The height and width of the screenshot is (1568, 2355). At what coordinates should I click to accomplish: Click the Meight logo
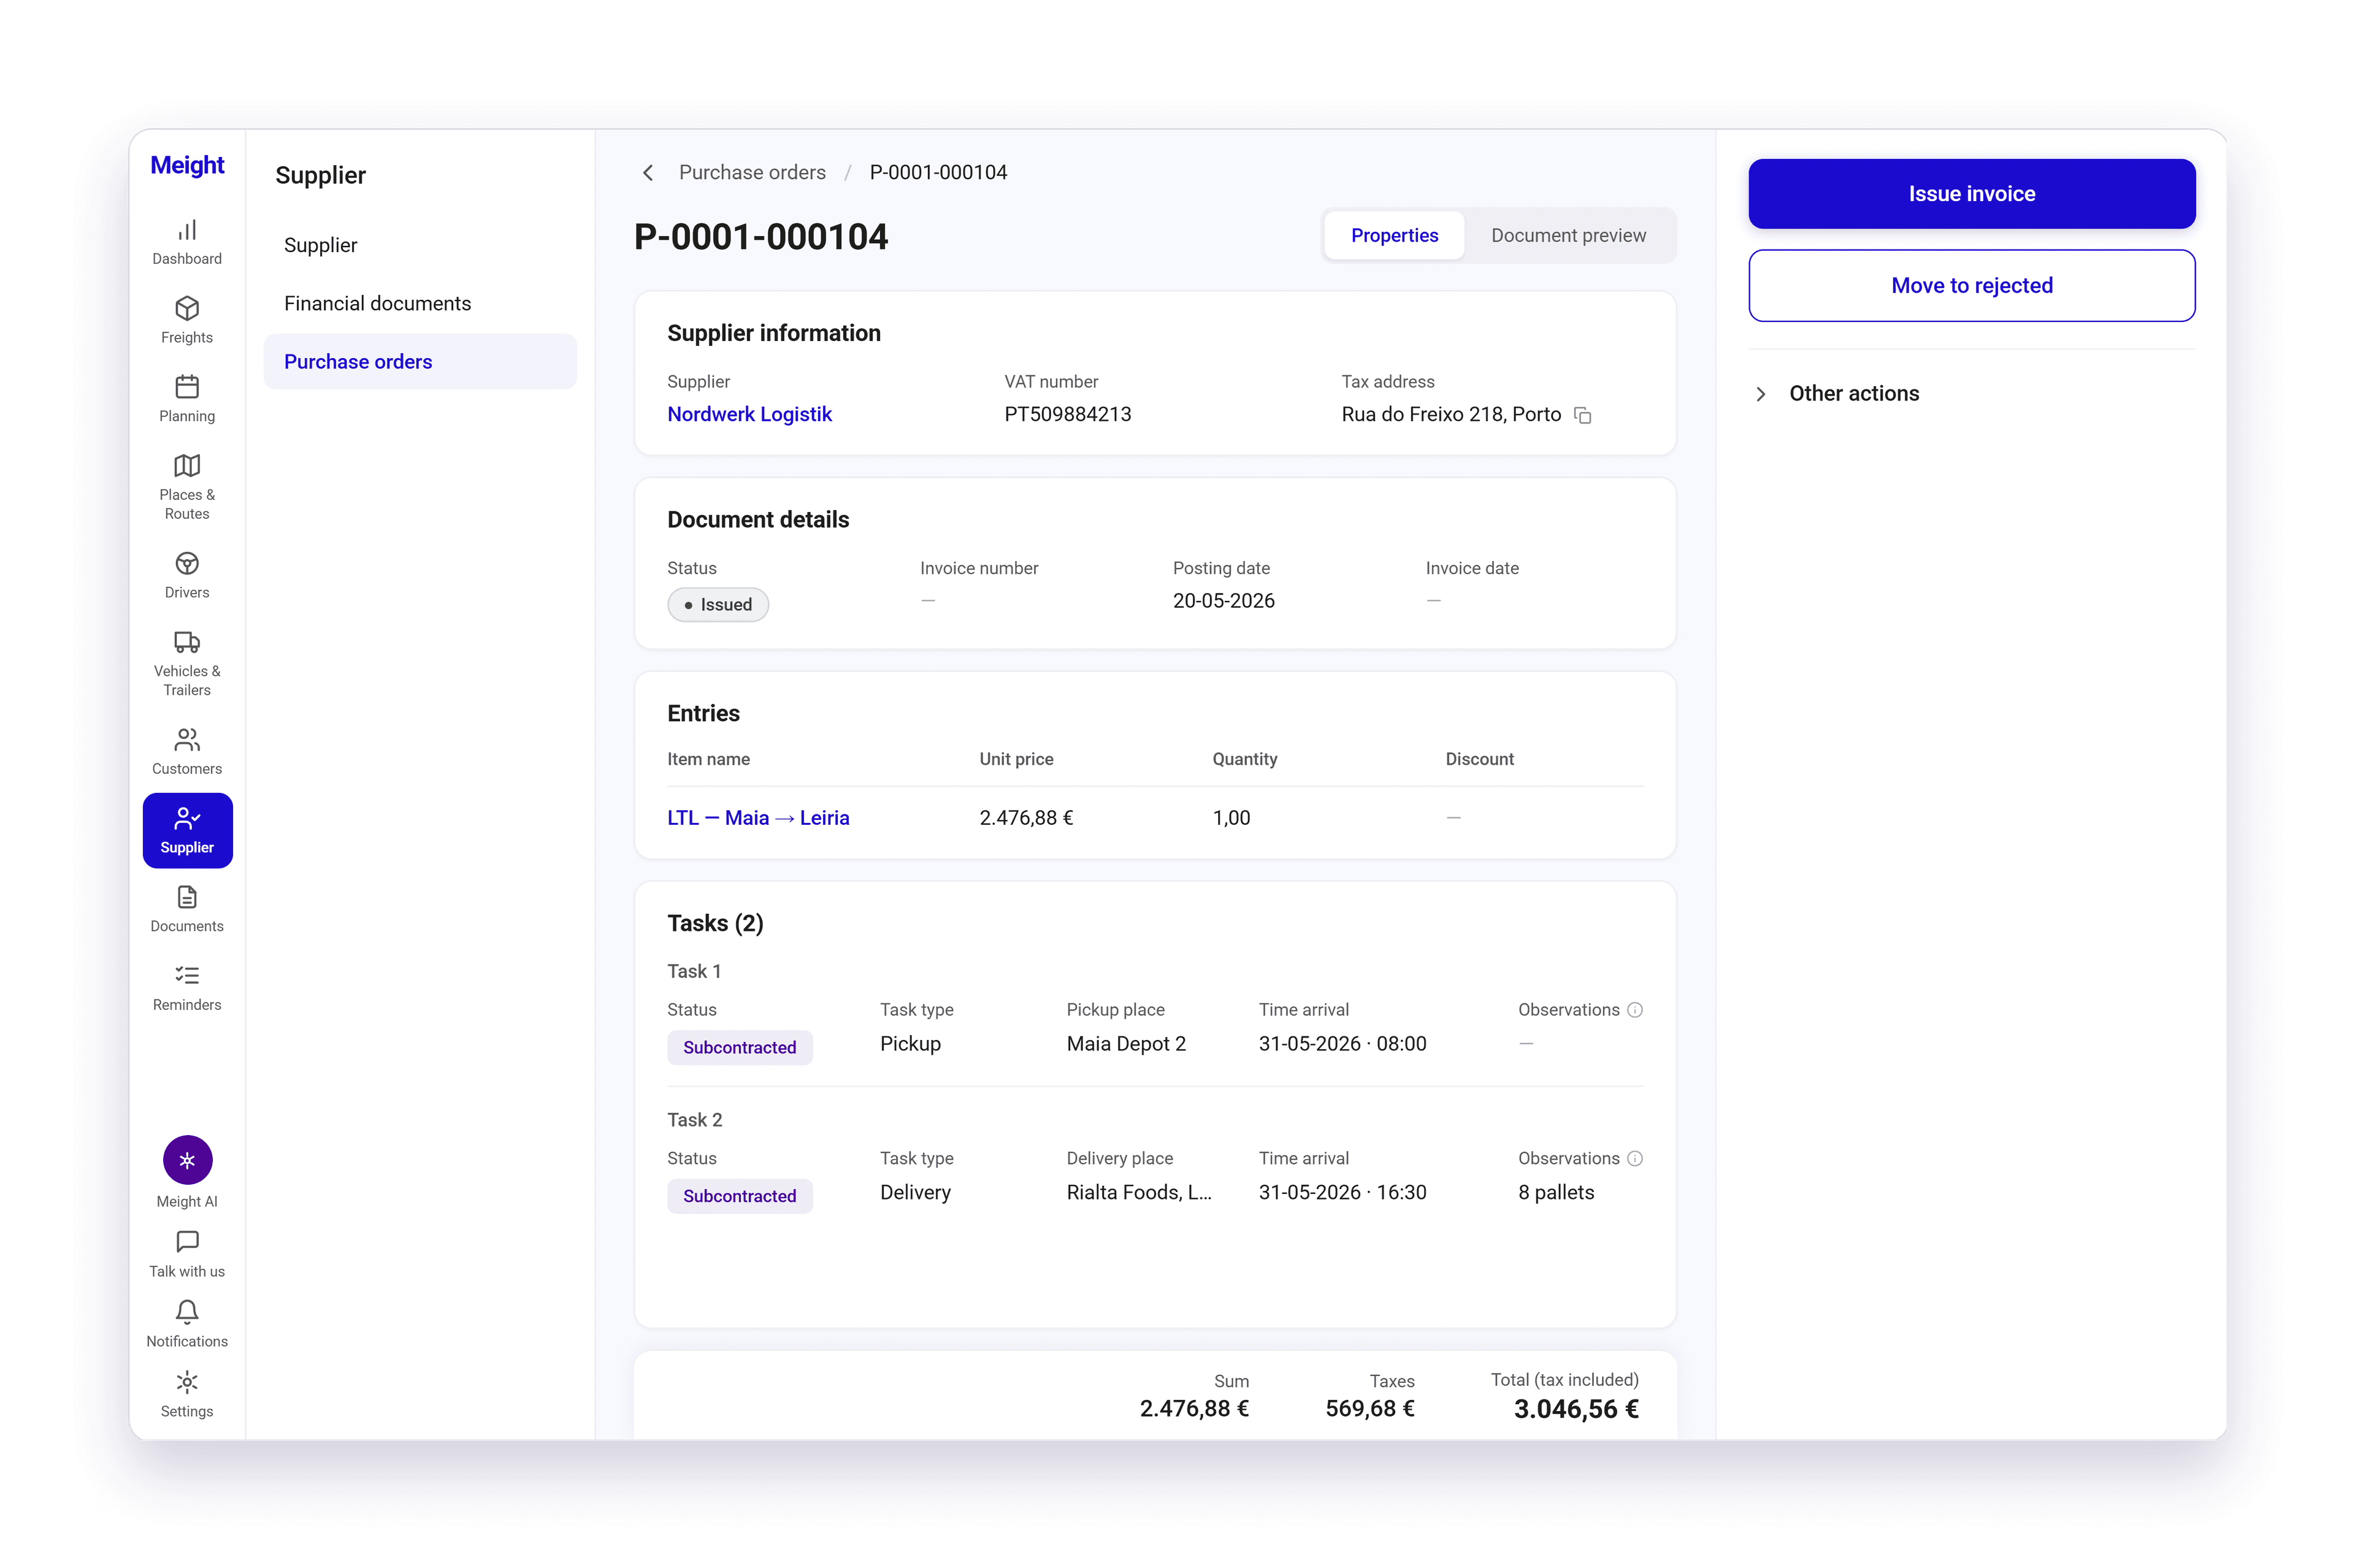point(187,165)
